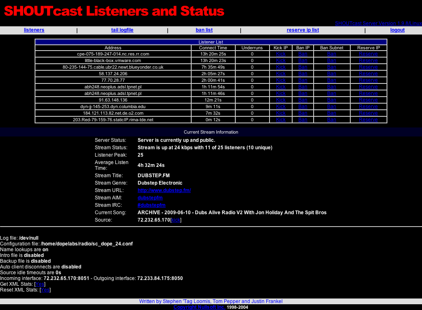Click Ban IP for the columbia.edu listener
The height and width of the screenshot is (310, 422).
(303, 106)
